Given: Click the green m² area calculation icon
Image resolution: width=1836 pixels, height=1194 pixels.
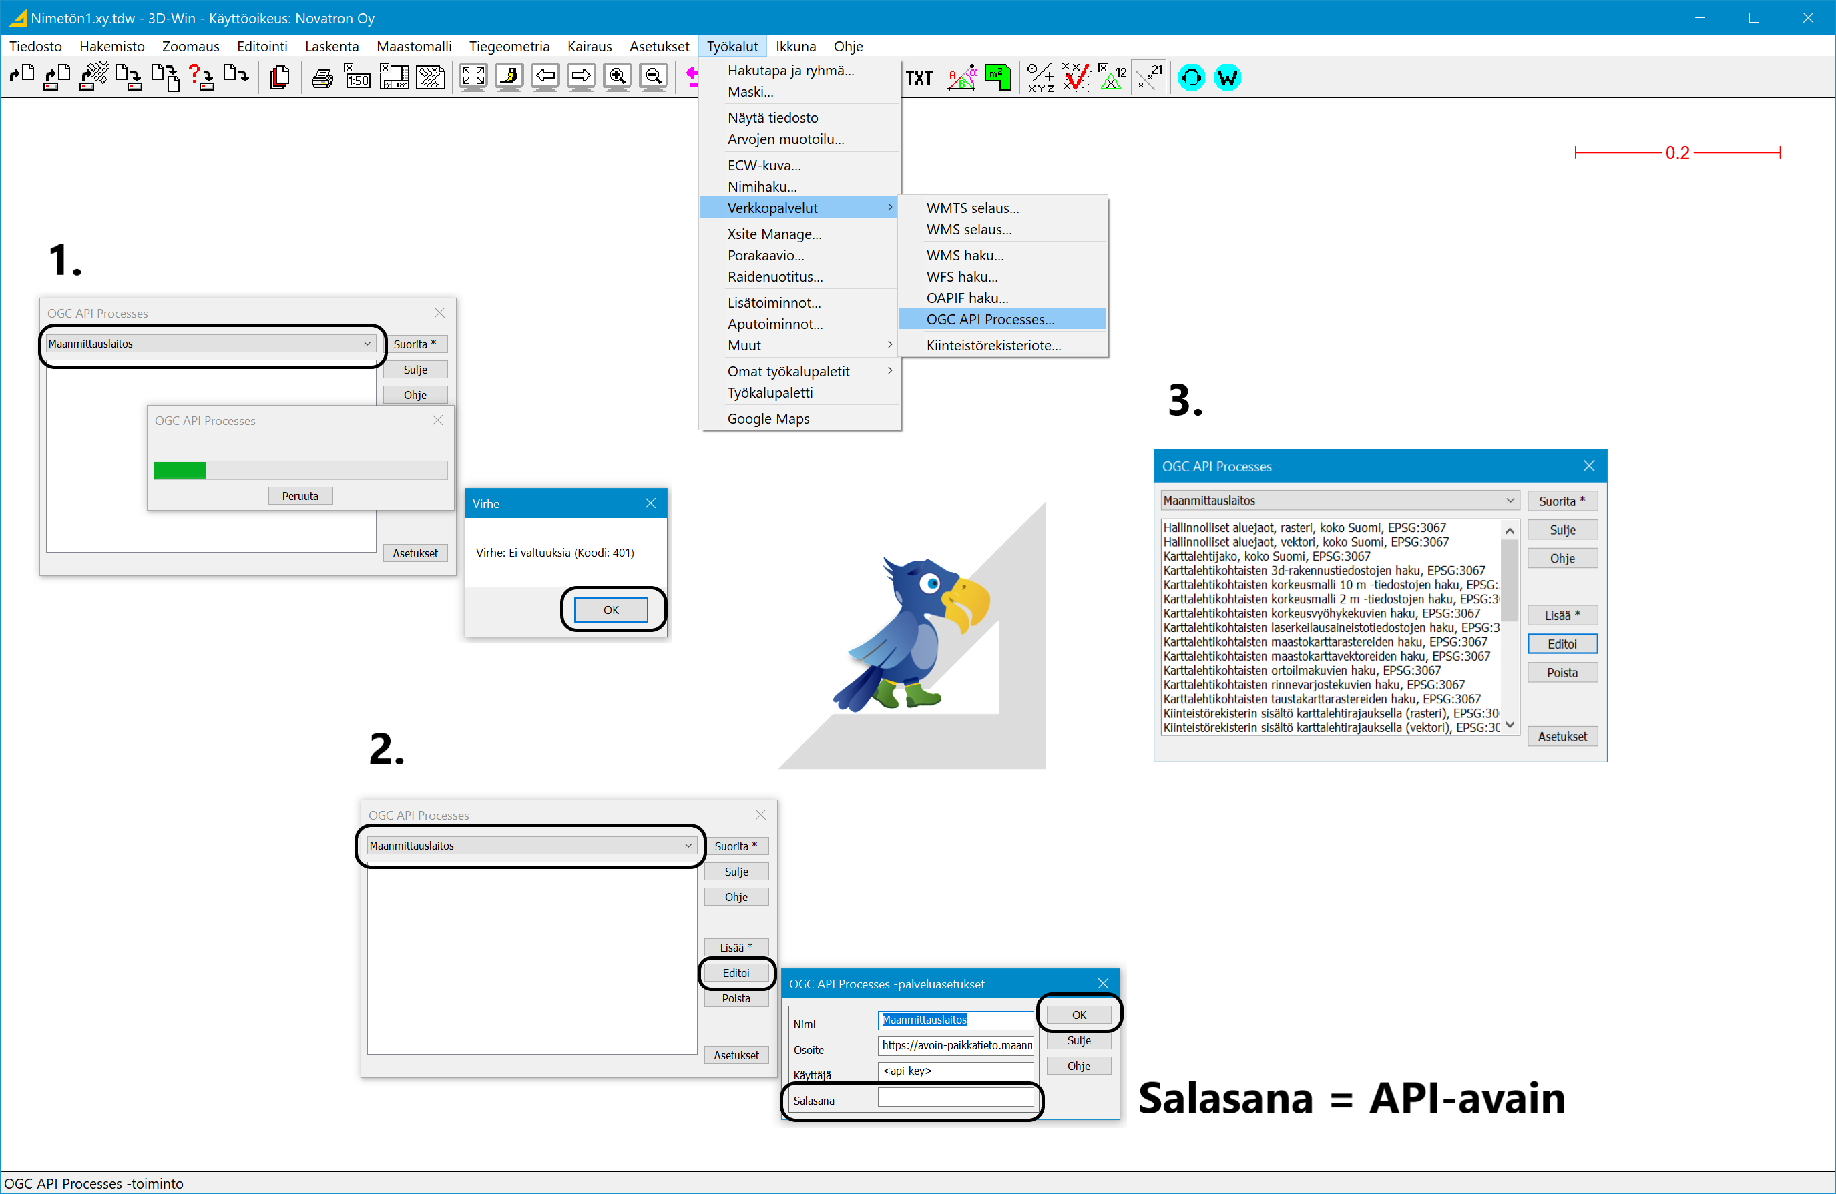Looking at the screenshot, I should 997,77.
